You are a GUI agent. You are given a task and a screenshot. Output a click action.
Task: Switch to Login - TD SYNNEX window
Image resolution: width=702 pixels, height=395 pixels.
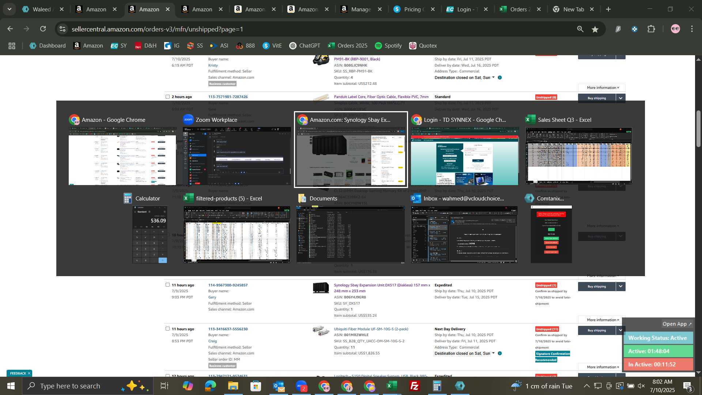[465, 151]
